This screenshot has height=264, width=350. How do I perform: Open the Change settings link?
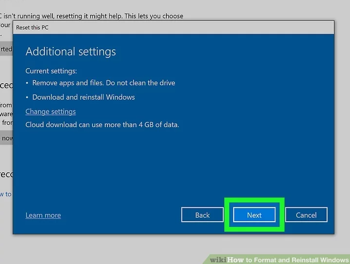[51, 112]
